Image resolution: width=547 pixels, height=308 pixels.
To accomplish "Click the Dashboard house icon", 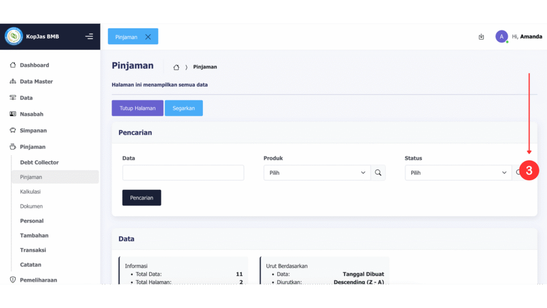I will click(x=13, y=65).
